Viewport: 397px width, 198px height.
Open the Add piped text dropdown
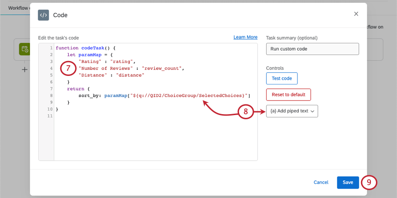click(x=292, y=111)
